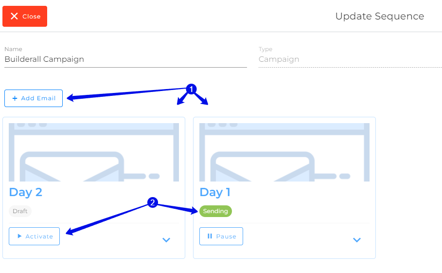
Task: Click the pause bars icon
Action: (210, 236)
